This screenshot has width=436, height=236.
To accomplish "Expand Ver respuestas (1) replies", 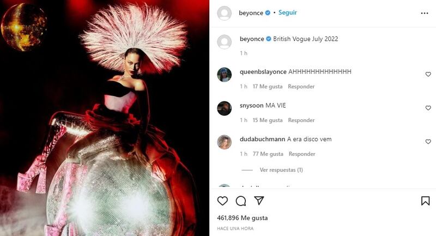I will tap(281, 170).
